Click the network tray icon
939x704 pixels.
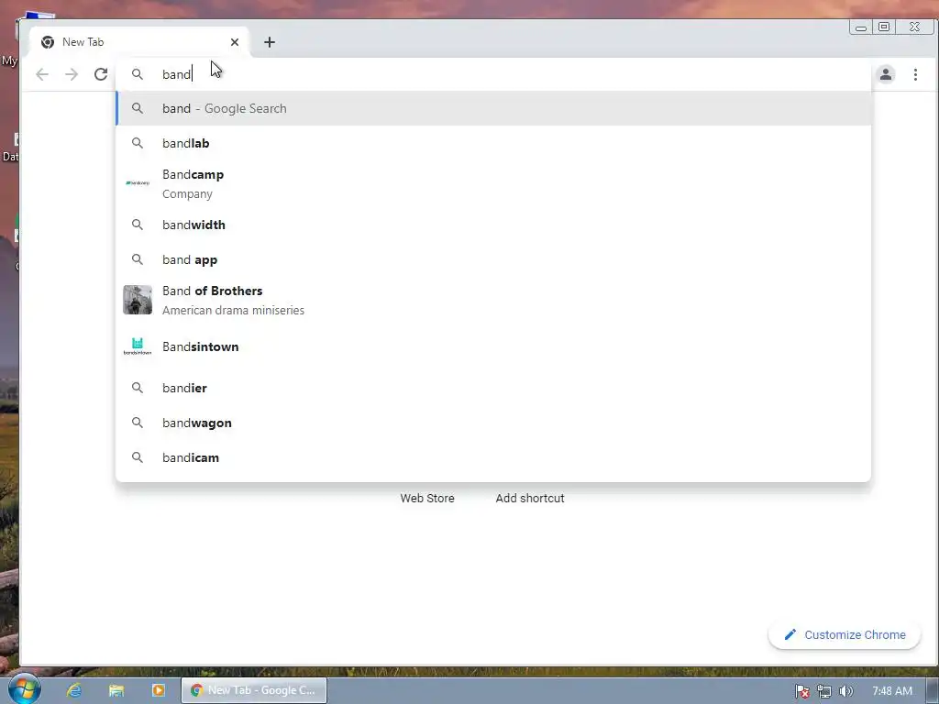pos(824,691)
